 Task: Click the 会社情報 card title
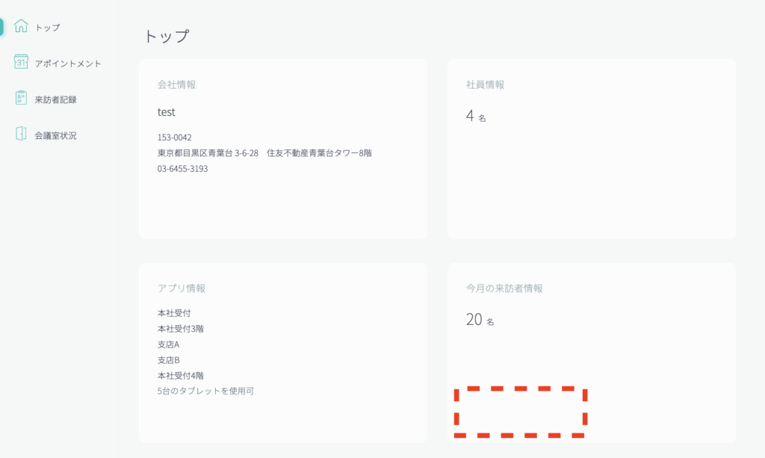pos(176,84)
